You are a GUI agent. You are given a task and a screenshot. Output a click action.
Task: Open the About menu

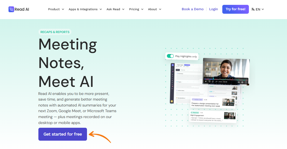pyautogui.click(x=152, y=9)
